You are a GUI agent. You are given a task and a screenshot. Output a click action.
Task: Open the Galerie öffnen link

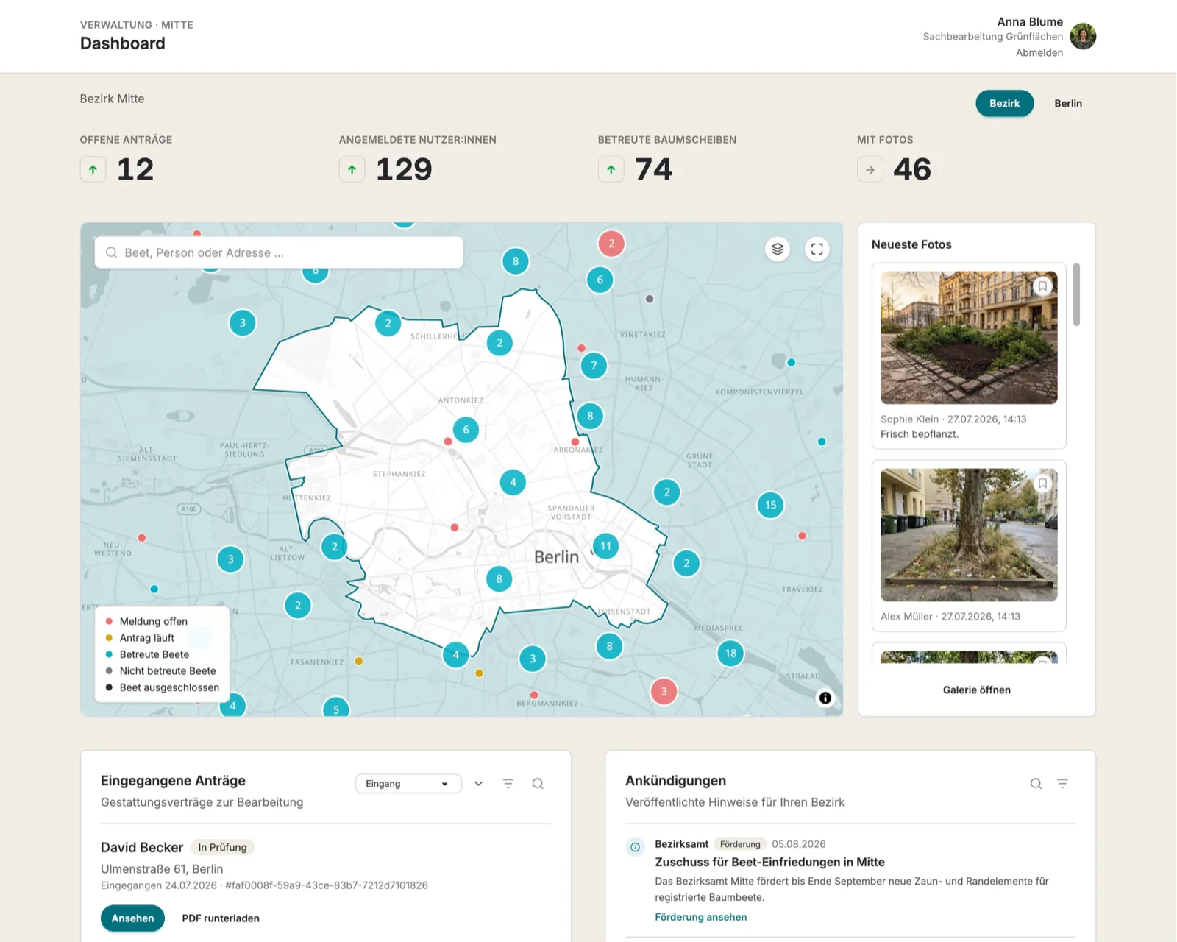(976, 690)
